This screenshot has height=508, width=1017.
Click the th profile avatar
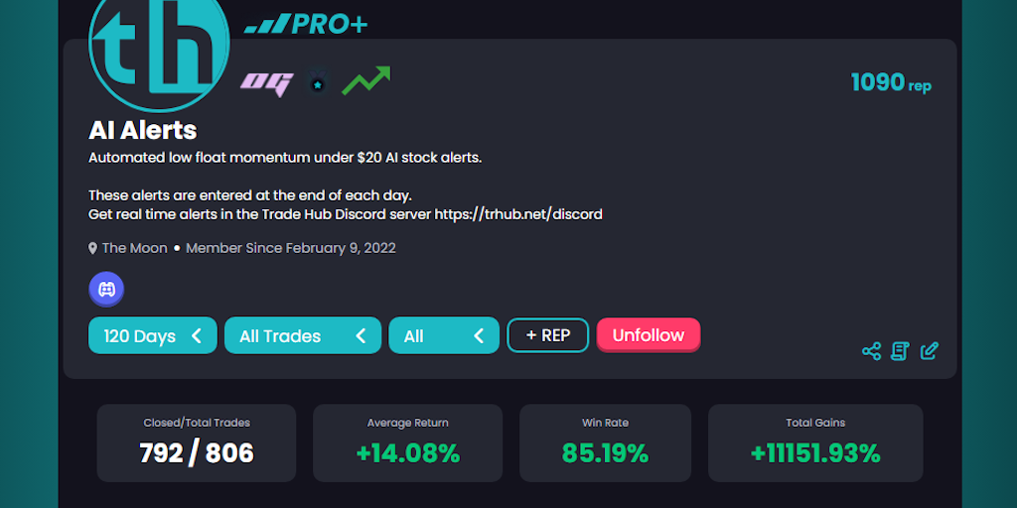[159, 45]
